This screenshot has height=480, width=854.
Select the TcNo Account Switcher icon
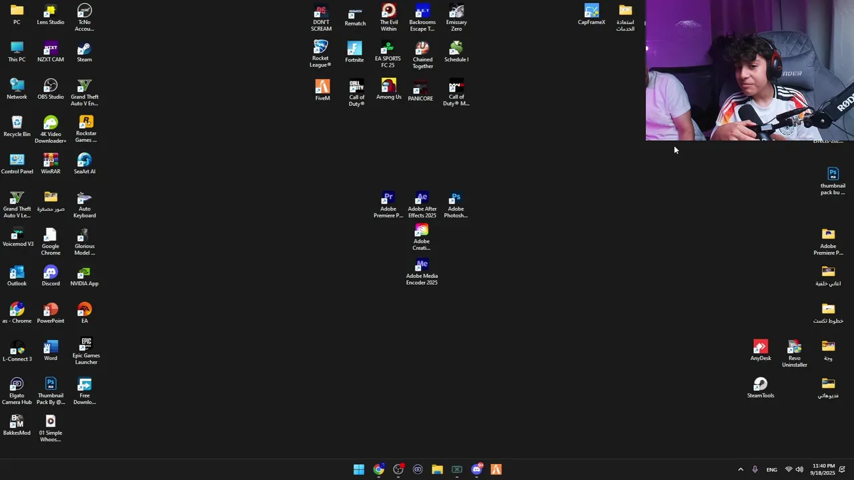(84, 18)
